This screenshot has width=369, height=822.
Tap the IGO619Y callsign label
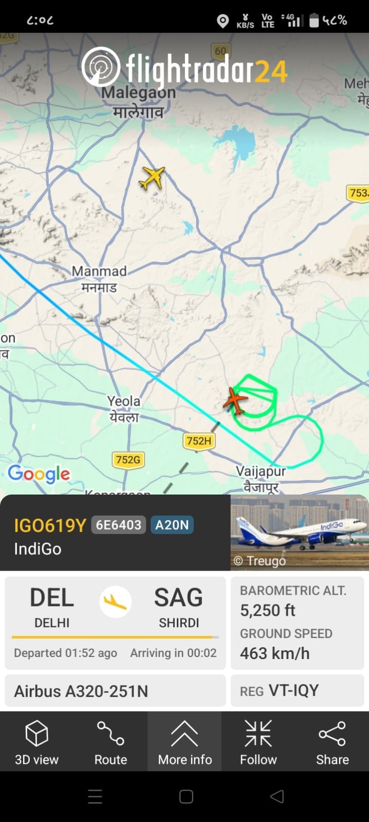click(x=50, y=525)
